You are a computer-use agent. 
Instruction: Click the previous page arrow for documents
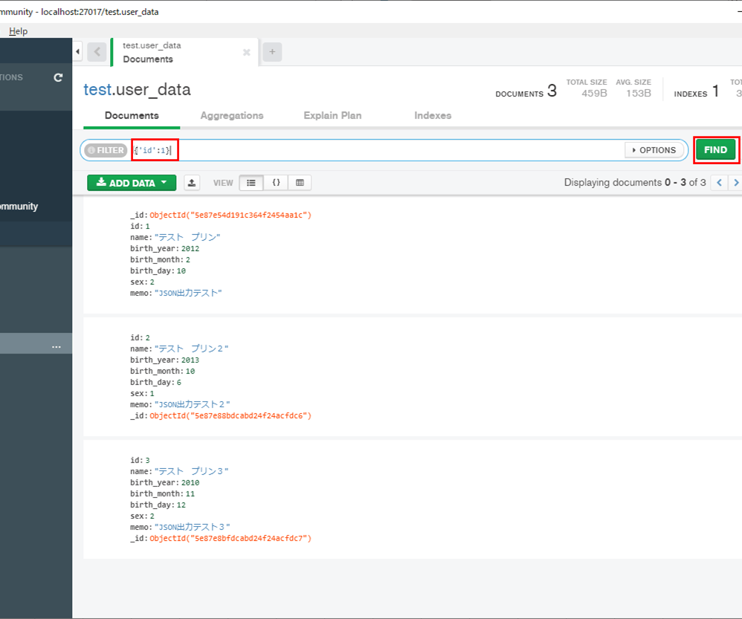coord(718,182)
